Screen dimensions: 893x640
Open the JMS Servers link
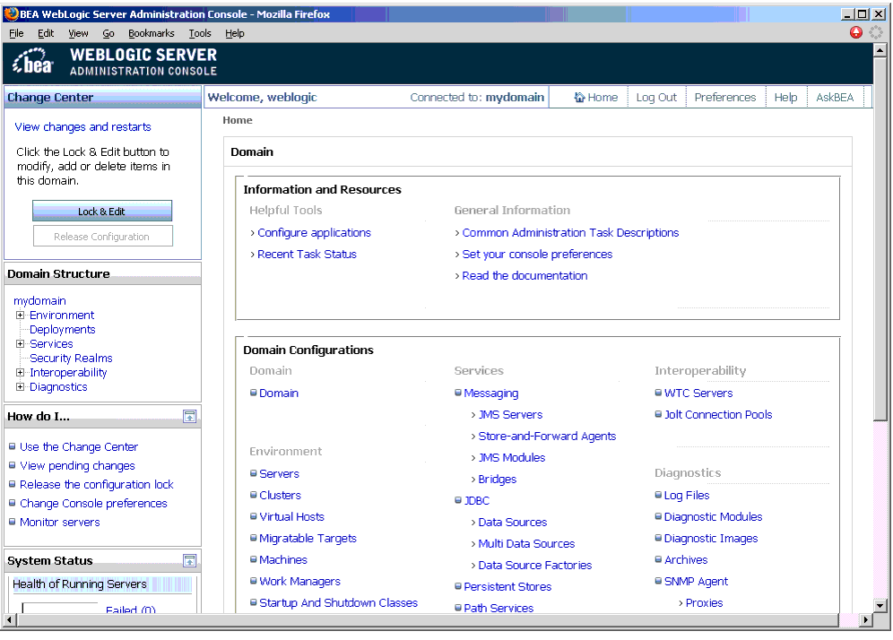coord(510,414)
